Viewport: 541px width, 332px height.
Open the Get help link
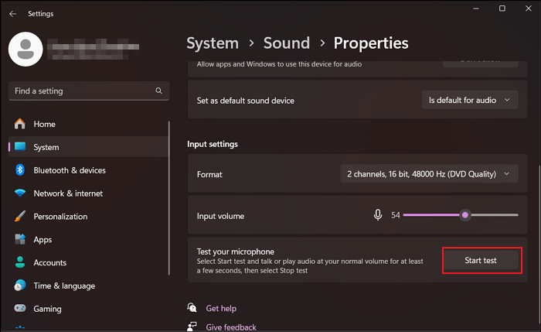[x=221, y=309]
